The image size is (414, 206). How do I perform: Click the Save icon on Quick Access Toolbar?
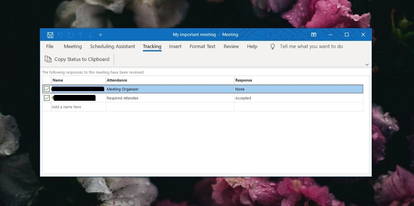[x=50, y=35]
